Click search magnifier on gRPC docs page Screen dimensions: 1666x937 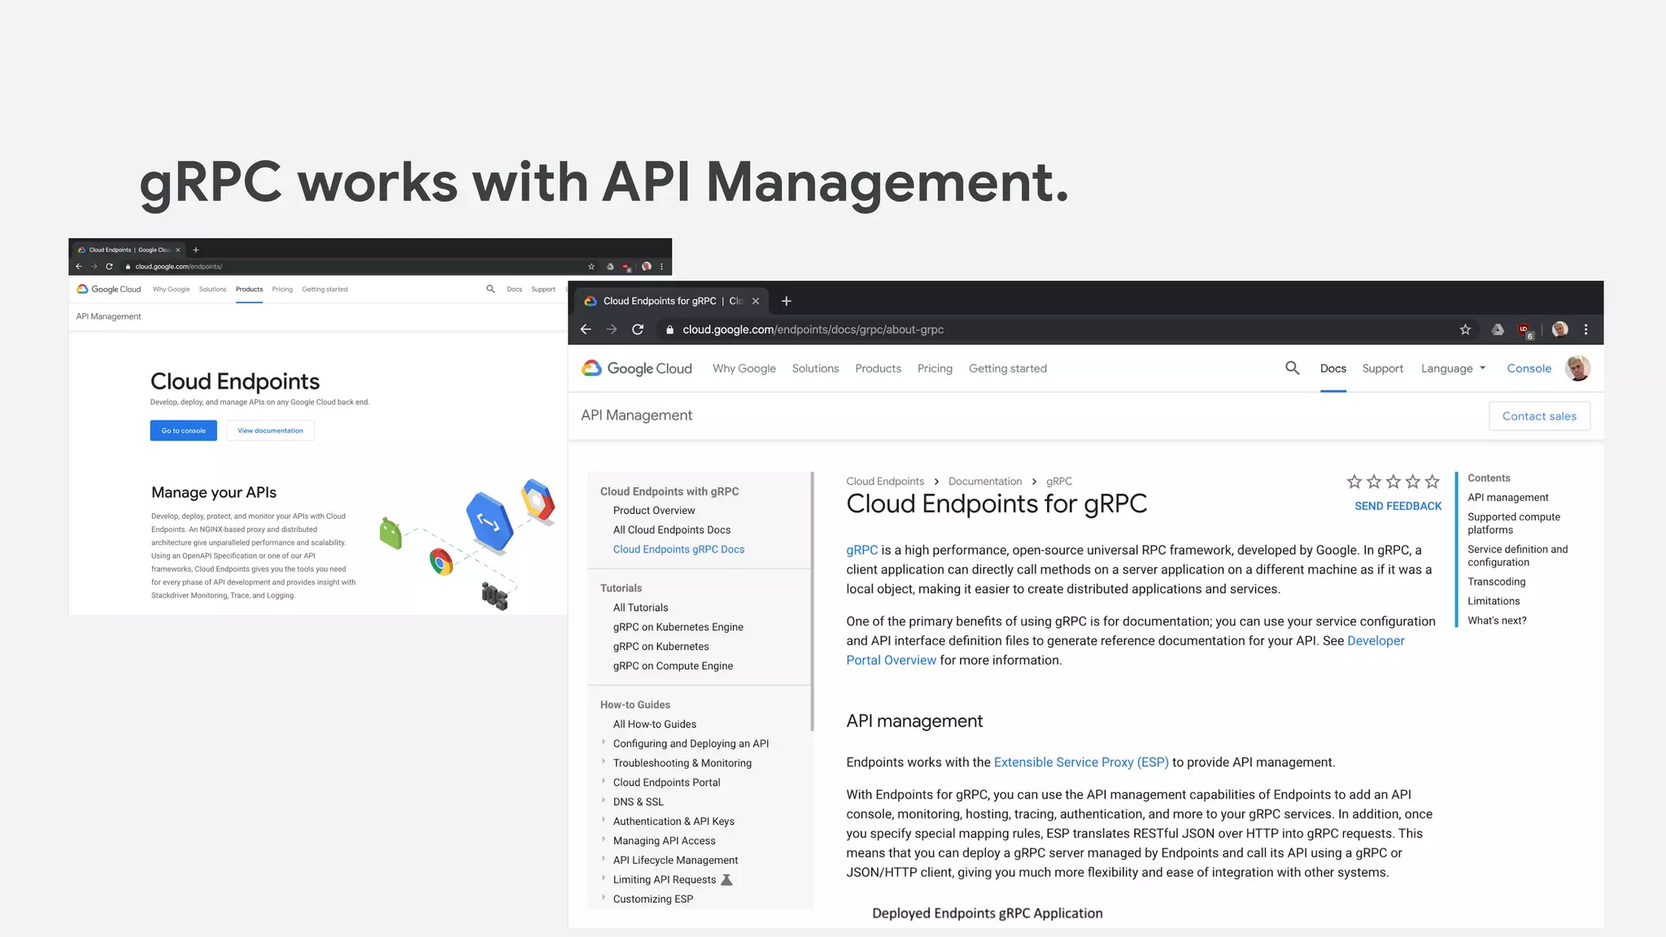(x=1292, y=368)
